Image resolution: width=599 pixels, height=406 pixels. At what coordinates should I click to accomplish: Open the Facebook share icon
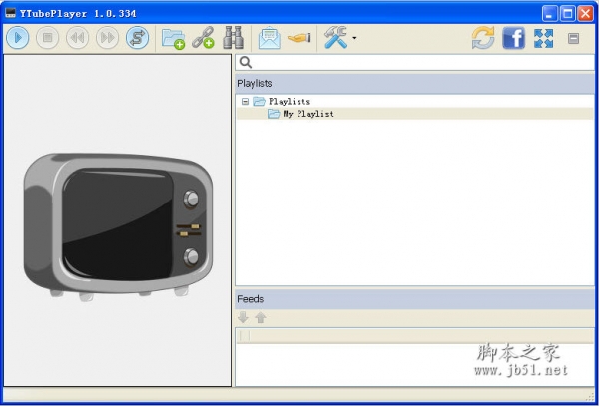pos(513,38)
